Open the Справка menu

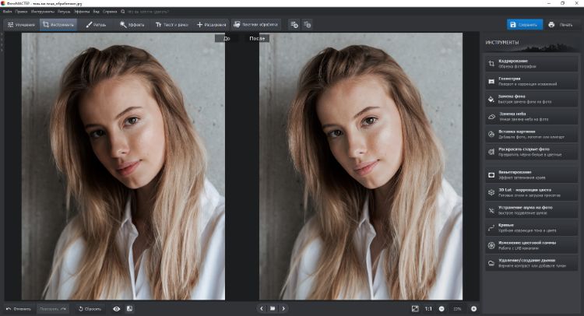pos(110,12)
